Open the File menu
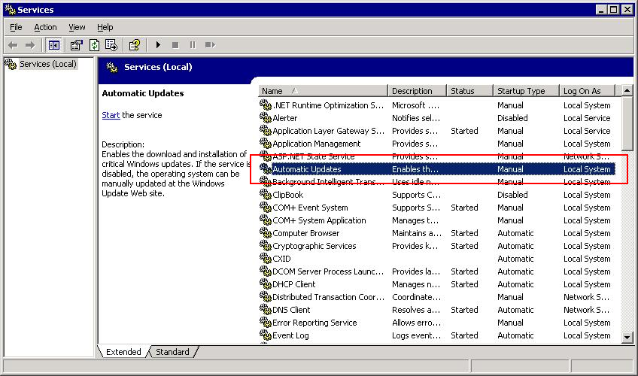This screenshot has height=376, width=638. [16, 27]
